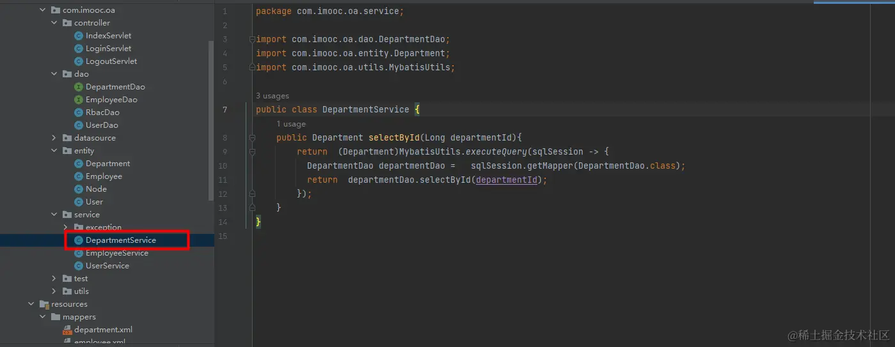The width and height of the screenshot is (895, 347).
Task: Click the fold end marker on line 12
Action: 252,194
